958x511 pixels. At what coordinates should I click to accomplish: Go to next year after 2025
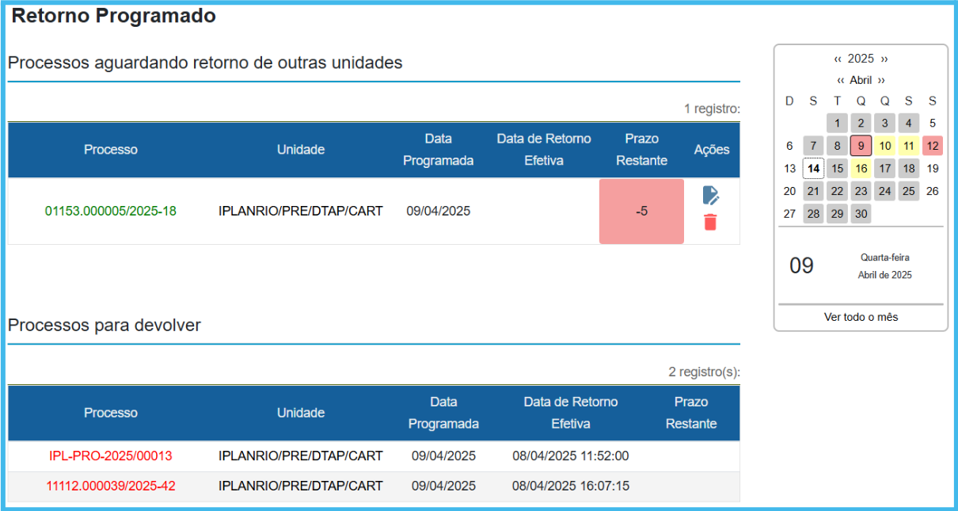point(884,59)
